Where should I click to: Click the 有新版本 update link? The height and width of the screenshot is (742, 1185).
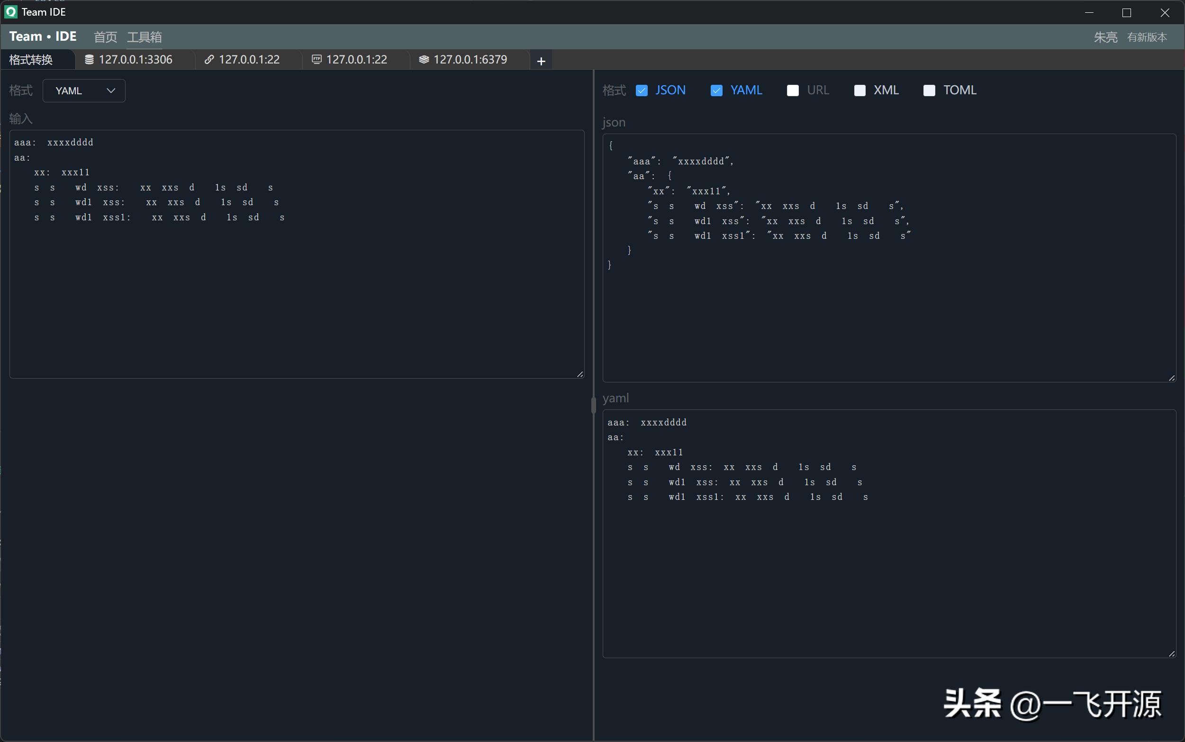click(x=1147, y=37)
